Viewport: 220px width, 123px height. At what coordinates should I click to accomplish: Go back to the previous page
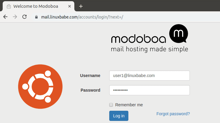[5, 17]
